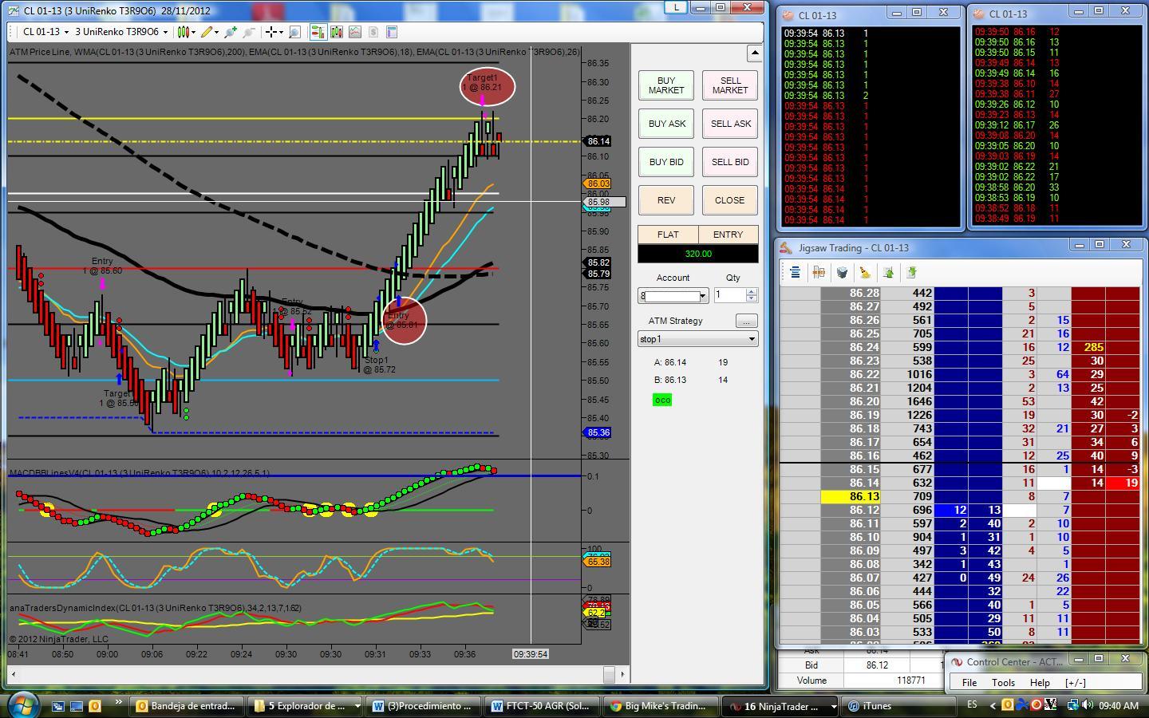This screenshot has width=1149, height=718.
Task: Toggle the green OCO button
Action: 662,400
